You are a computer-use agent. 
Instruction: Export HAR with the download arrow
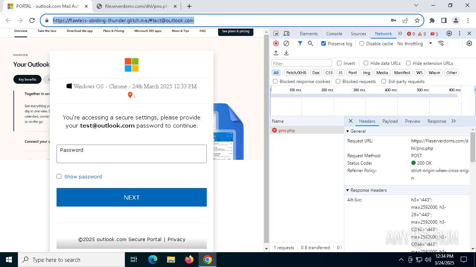pyautogui.click(x=286, y=53)
